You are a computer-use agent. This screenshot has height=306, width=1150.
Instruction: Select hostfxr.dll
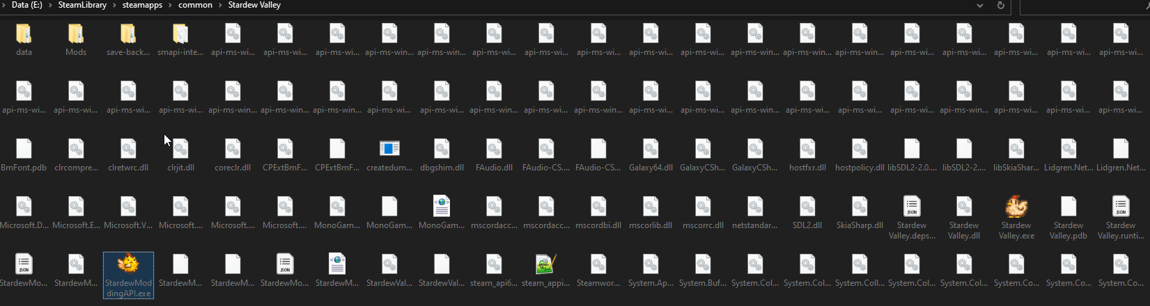tap(807, 155)
